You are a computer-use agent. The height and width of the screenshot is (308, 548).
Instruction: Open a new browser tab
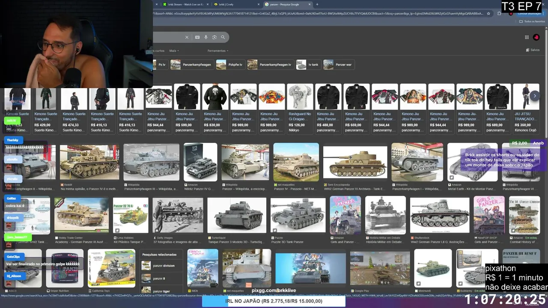click(x=317, y=4)
